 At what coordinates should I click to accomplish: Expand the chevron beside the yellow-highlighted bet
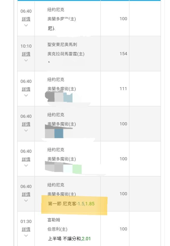pyautogui.click(x=26, y=200)
